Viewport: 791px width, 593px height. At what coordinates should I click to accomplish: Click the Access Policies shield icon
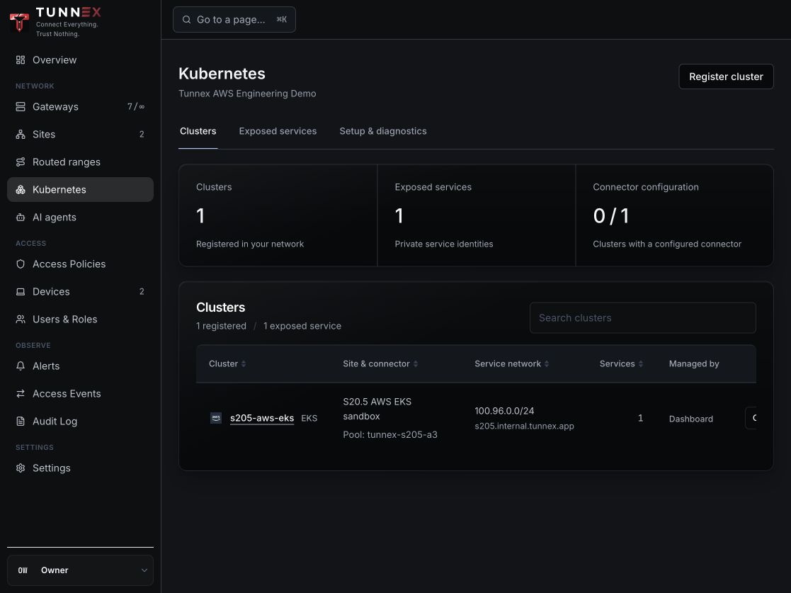(x=20, y=264)
